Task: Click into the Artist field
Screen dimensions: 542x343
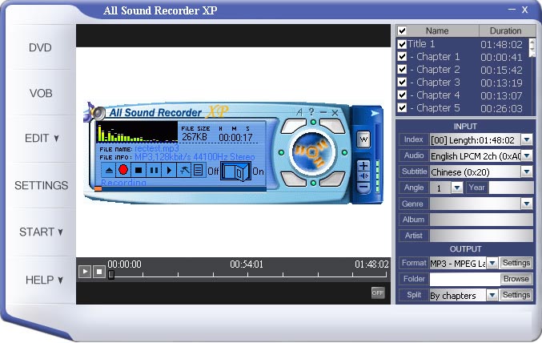Action: coord(481,236)
